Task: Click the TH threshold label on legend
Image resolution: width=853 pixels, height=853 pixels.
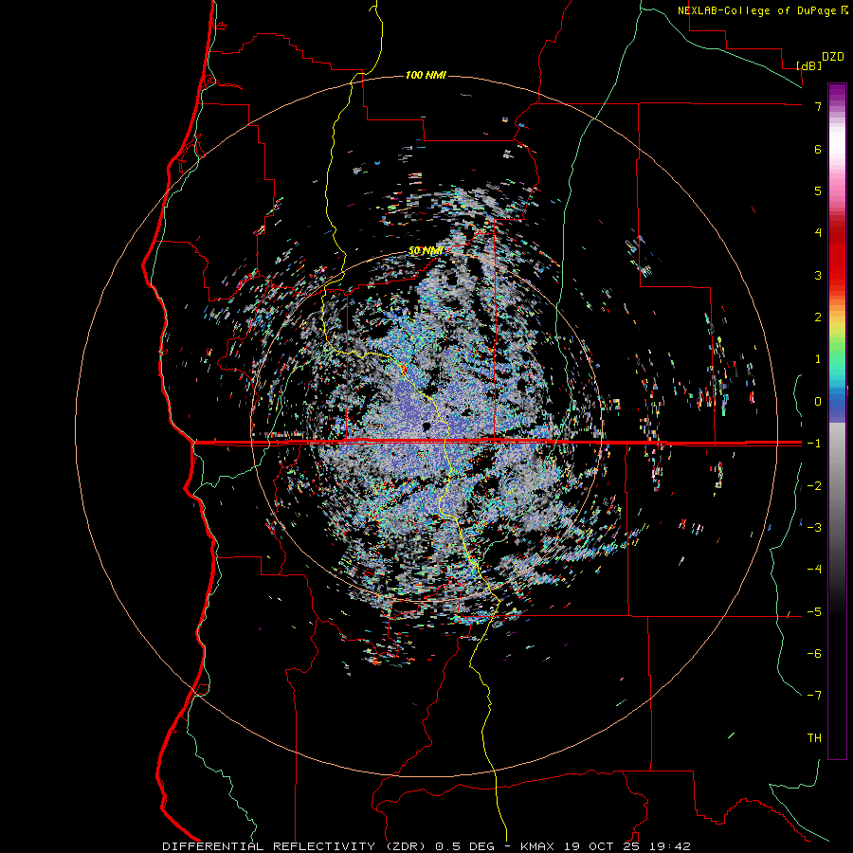Action: click(814, 738)
